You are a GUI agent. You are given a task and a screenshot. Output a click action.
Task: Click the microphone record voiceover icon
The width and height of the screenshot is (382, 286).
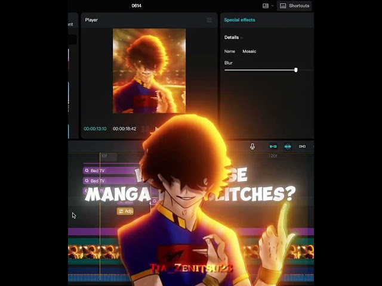coord(252,147)
